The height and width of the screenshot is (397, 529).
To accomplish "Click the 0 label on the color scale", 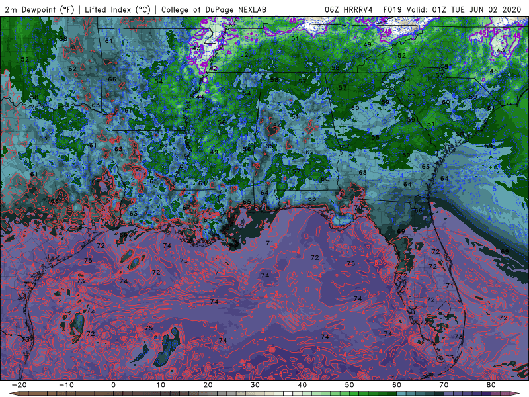I will point(113,385).
